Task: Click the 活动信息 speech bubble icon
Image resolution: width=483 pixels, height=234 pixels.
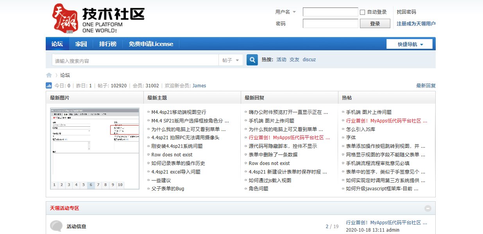Action: [56, 226]
